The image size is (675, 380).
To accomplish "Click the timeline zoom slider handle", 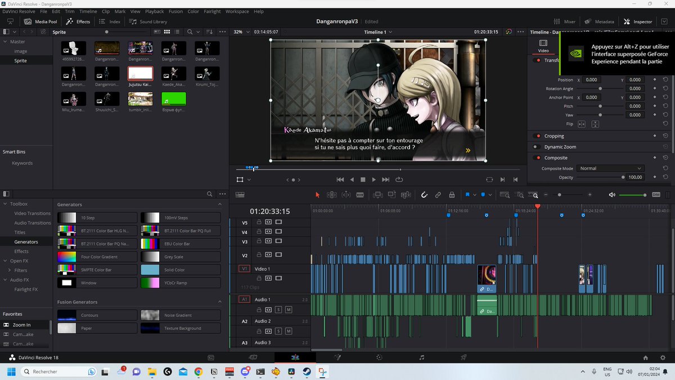I will [559, 195].
